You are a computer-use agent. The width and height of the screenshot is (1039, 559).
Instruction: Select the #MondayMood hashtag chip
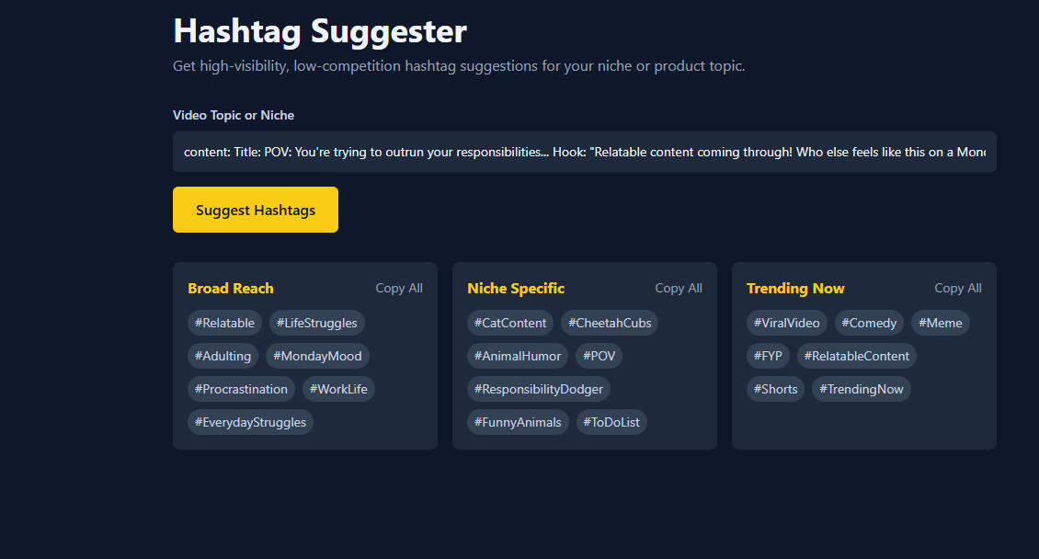click(317, 356)
